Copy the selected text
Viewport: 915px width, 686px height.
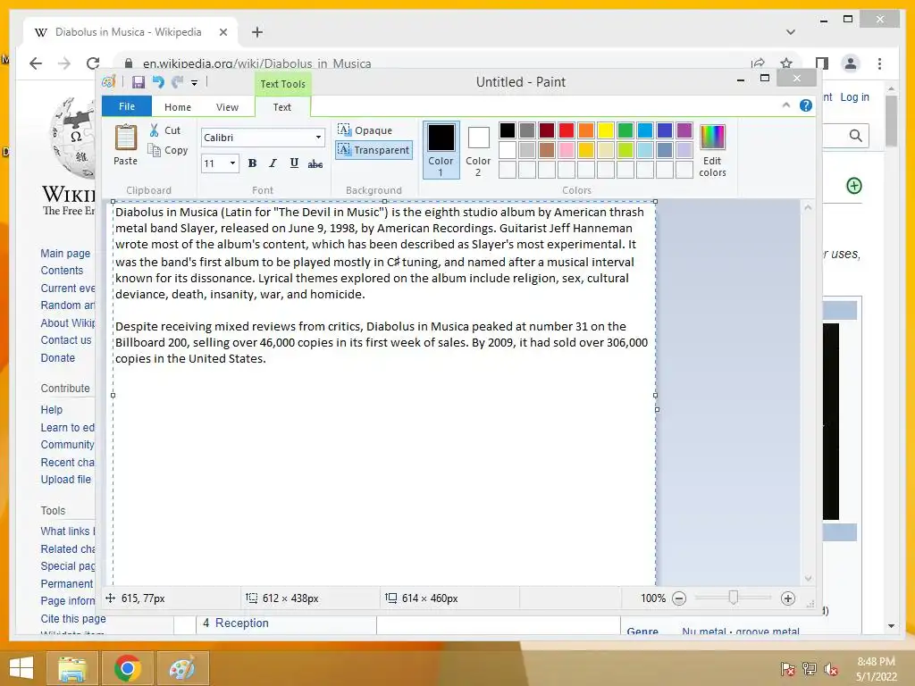pos(168,150)
